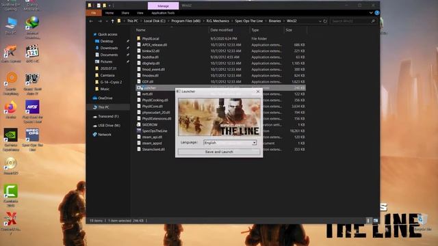Click the Properties checkmark icon in the title bar
Screen dimensions: 438x246
click(99, 5)
